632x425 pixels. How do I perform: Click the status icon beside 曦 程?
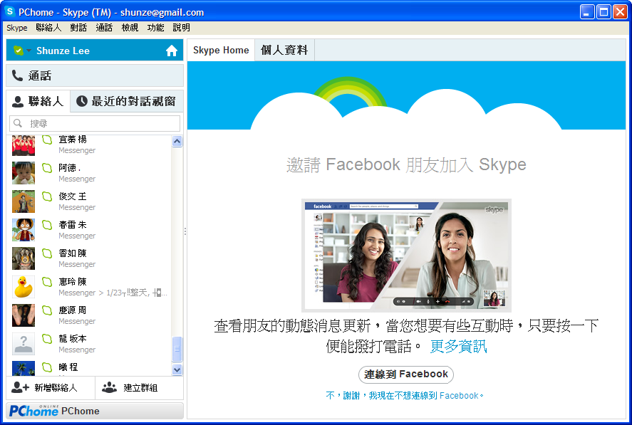coord(47,367)
